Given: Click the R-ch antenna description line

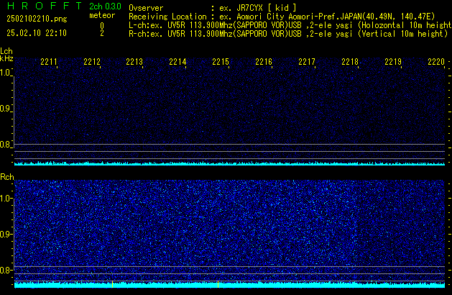Looking at the screenshot, I should pos(288,34).
